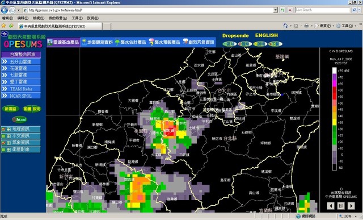Click the CWB logo above QPESUMS title
This screenshot has width=363, height=220.
coord(5,34)
